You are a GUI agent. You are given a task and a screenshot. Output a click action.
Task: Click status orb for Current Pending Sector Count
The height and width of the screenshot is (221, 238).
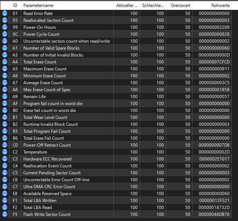pyautogui.click(x=5, y=173)
